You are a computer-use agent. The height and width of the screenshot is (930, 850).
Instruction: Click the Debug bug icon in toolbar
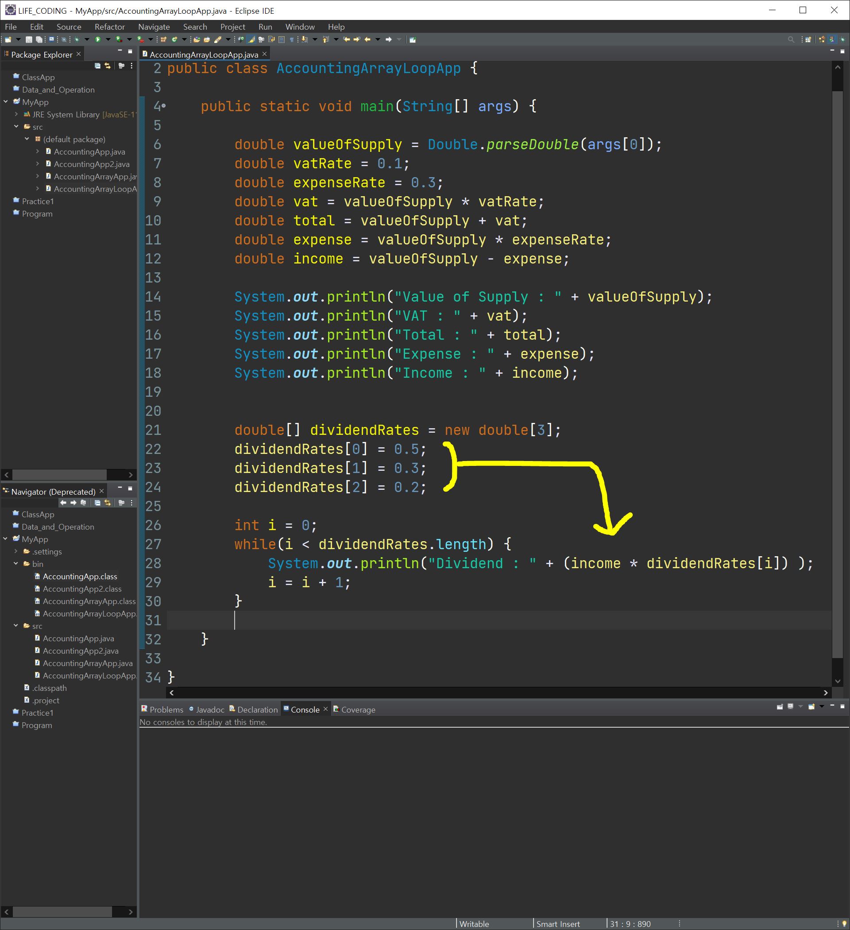pos(77,40)
